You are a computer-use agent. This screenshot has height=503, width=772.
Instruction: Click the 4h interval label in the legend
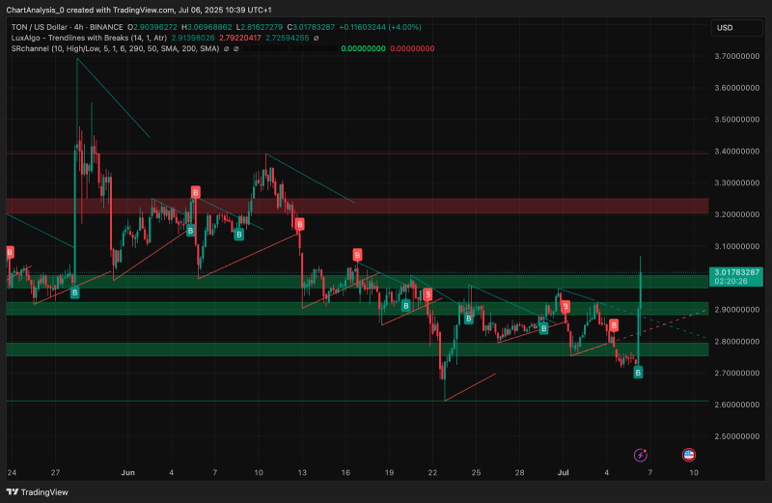(x=79, y=27)
